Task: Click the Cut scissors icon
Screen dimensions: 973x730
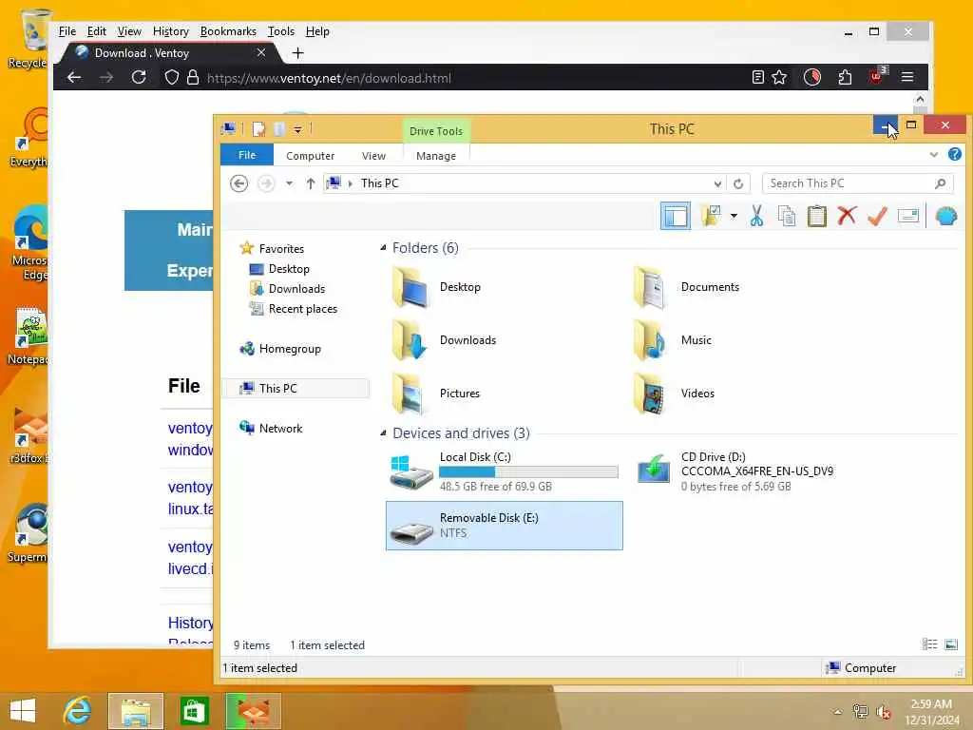Action: (x=756, y=216)
